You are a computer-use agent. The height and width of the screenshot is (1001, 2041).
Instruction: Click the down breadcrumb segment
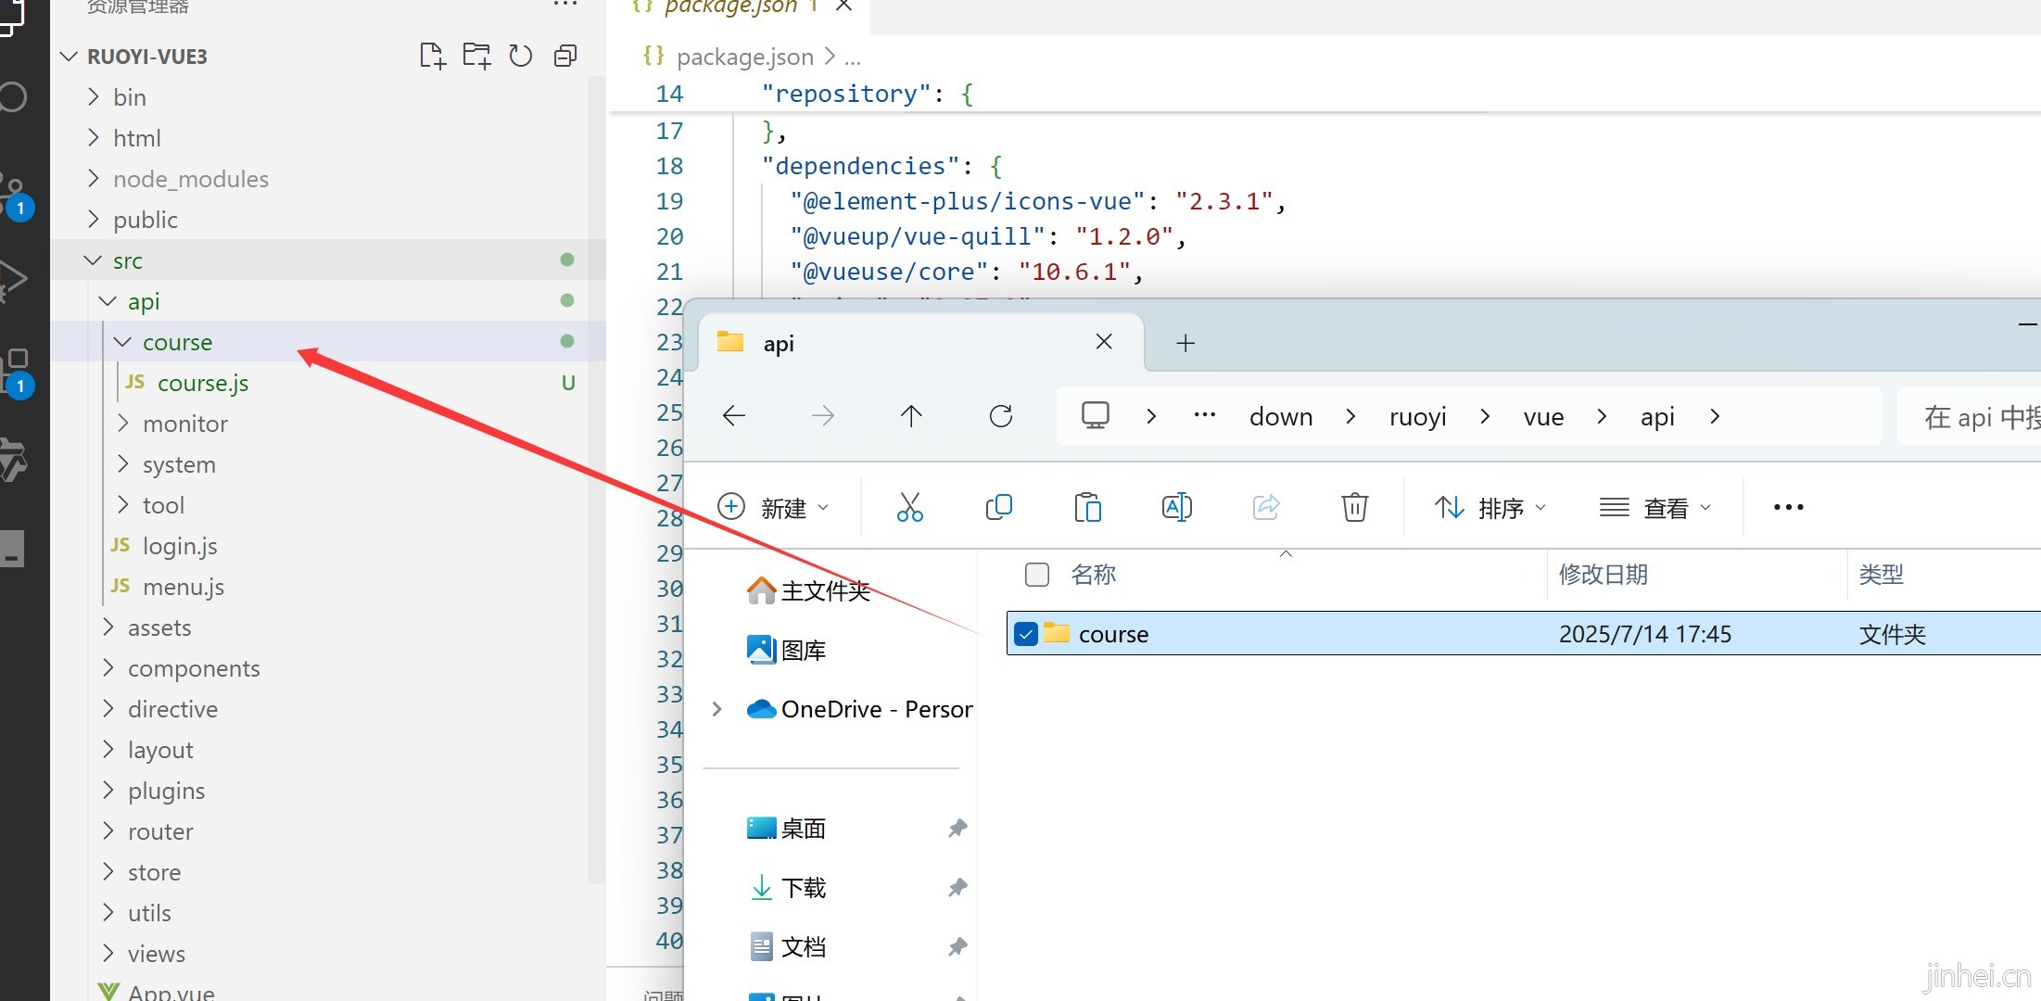pos(1281,416)
